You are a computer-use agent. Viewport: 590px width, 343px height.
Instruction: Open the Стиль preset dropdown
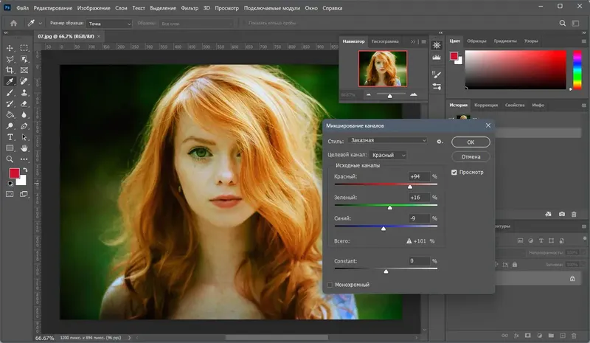tap(389, 140)
